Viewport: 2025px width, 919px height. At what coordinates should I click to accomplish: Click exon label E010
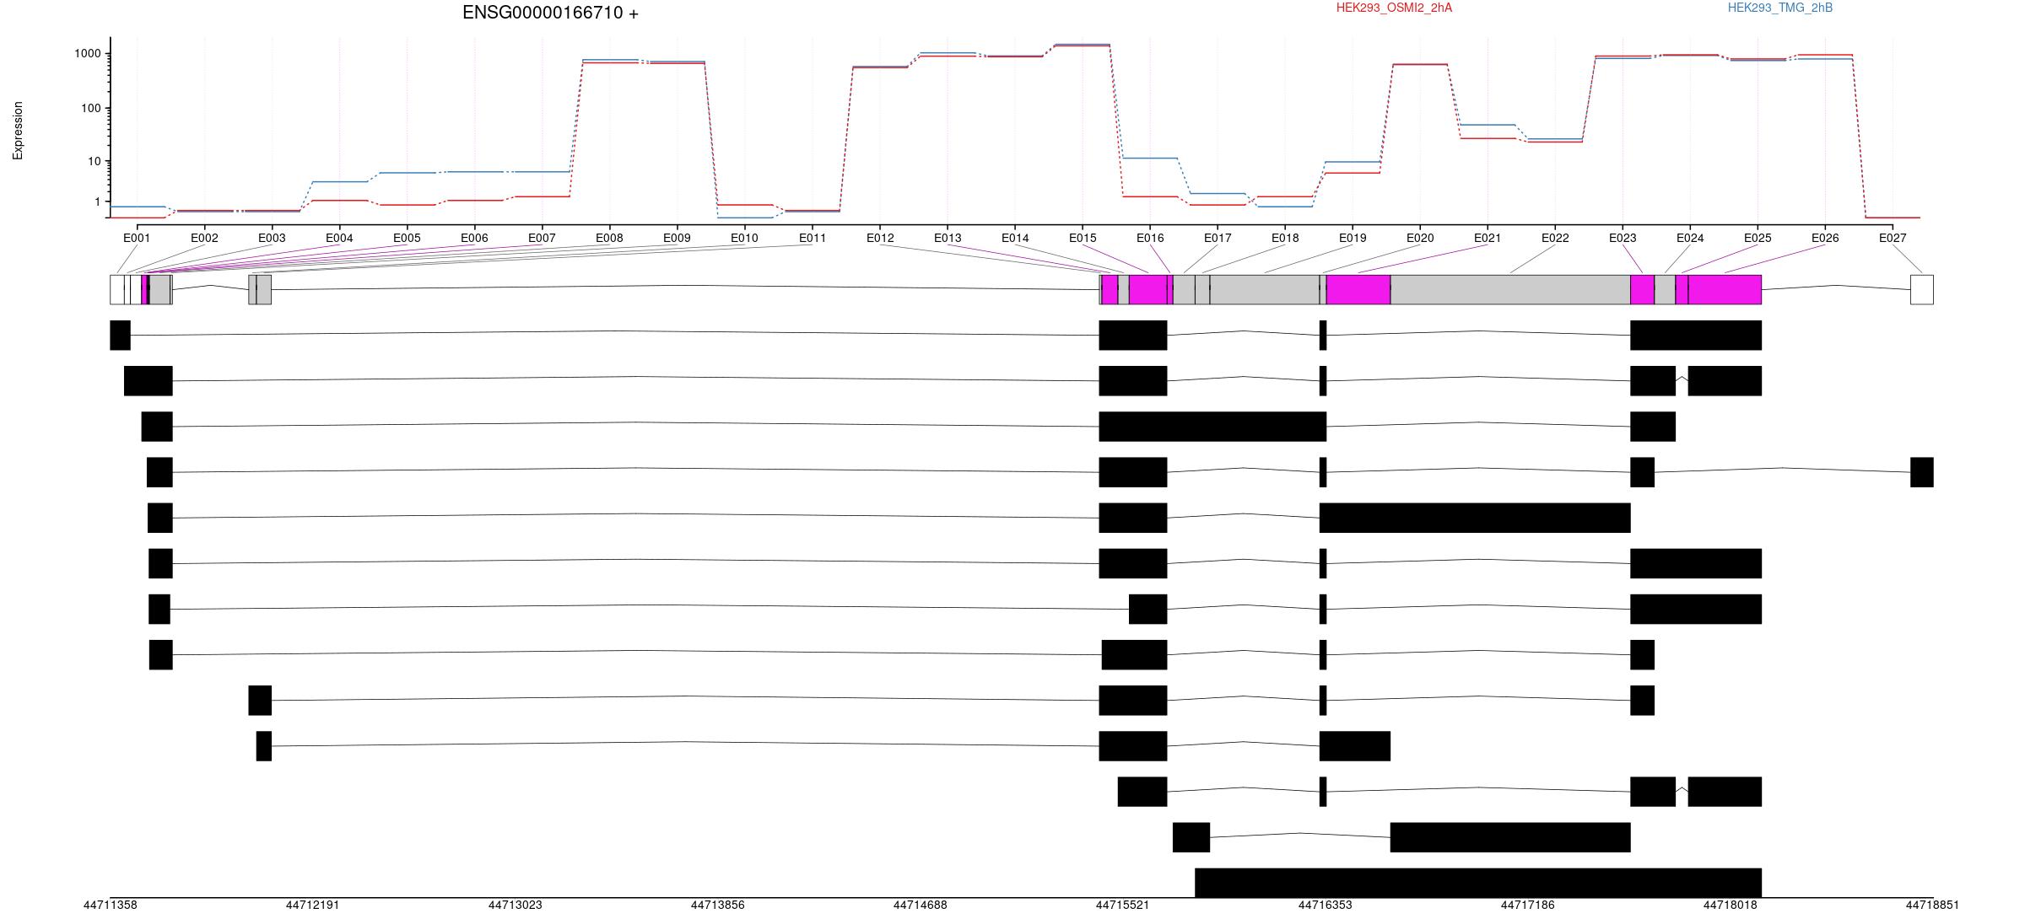(x=744, y=238)
